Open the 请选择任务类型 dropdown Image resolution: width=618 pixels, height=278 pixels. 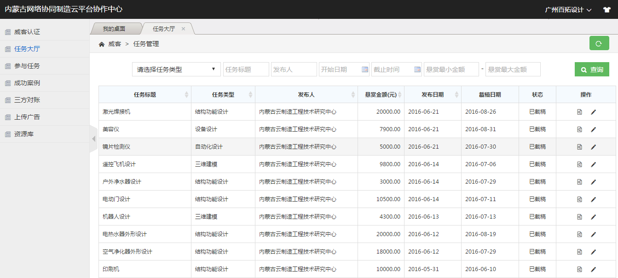coord(176,69)
